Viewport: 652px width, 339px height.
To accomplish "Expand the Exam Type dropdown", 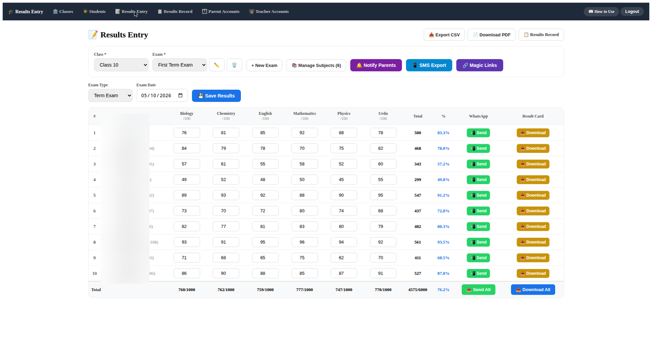I will point(110,95).
